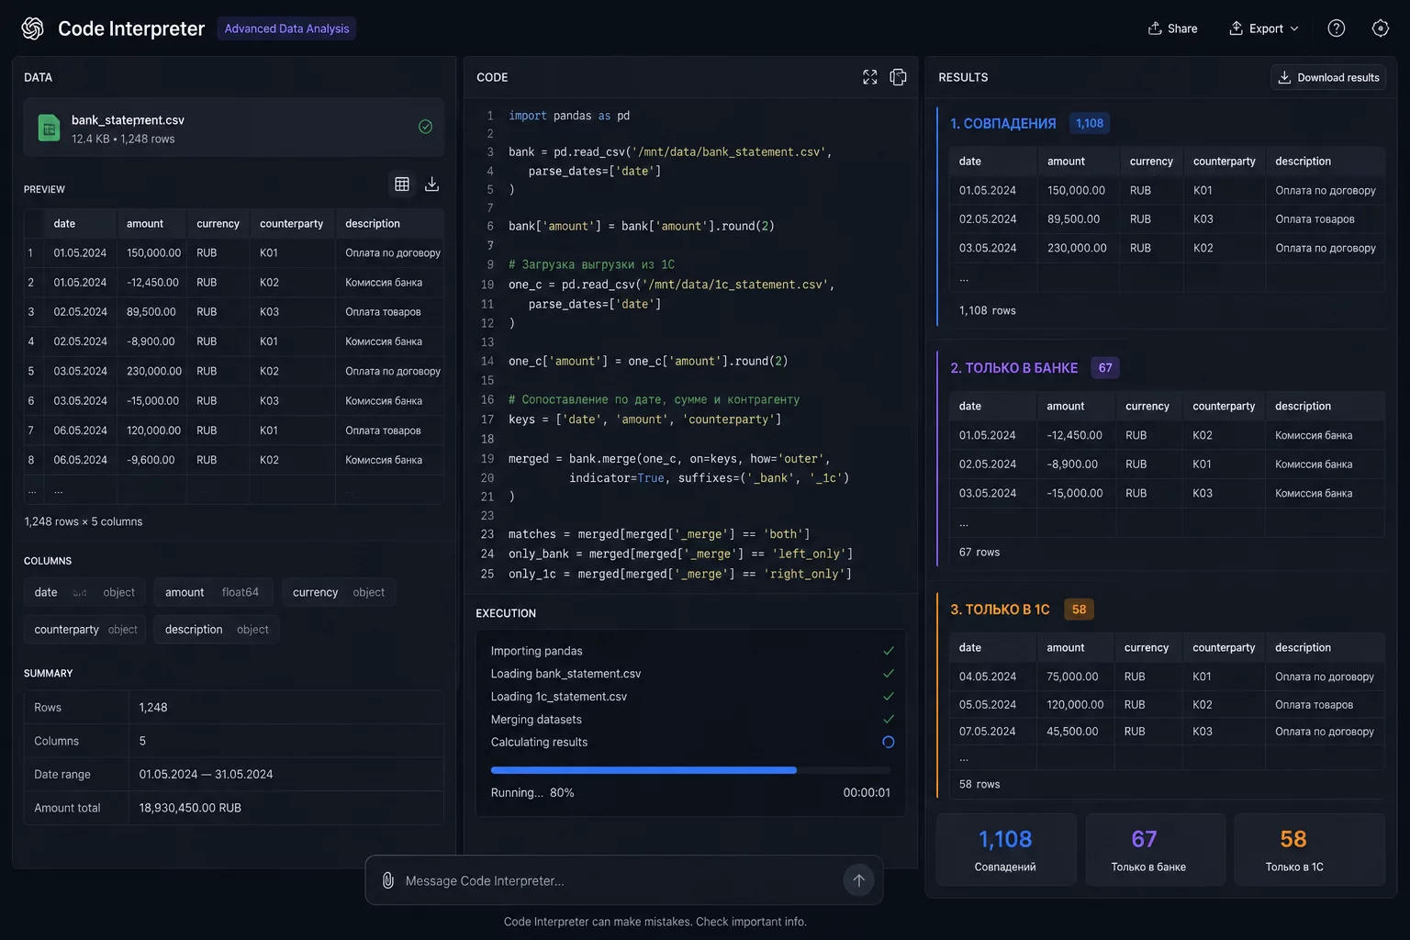
Task: Click the send arrow button
Action: pyautogui.click(x=858, y=880)
